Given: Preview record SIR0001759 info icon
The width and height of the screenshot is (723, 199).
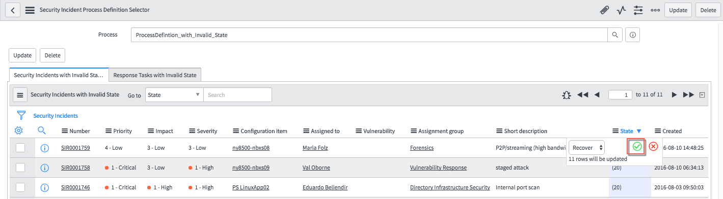Looking at the screenshot, I should (x=44, y=148).
